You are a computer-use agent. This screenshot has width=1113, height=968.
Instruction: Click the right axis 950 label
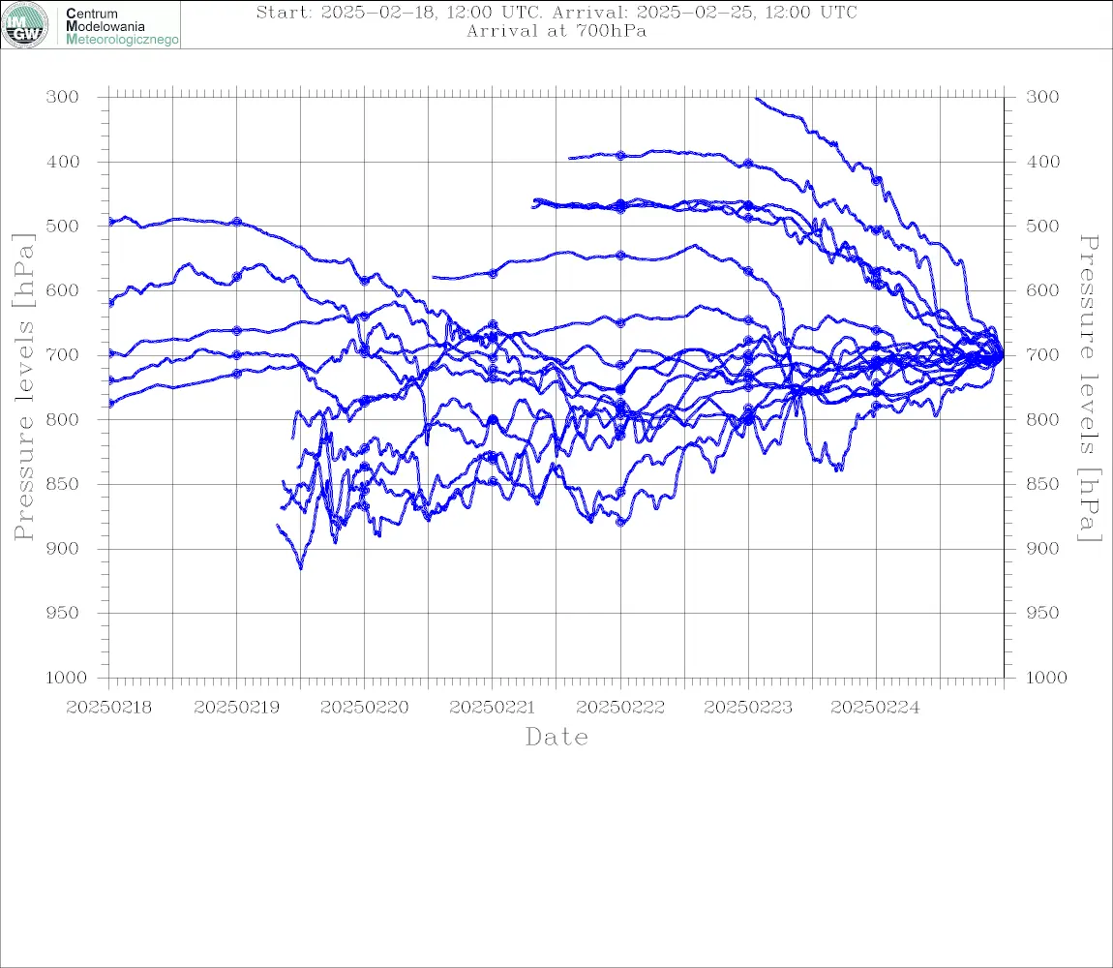1042,613
